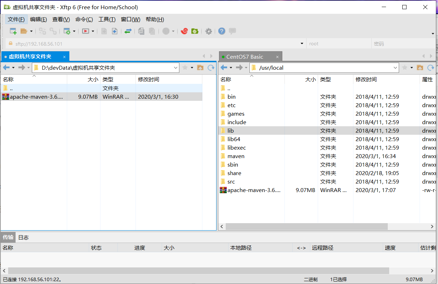
Task: Sort remote files by 类型 column
Action: tap(335, 80)
